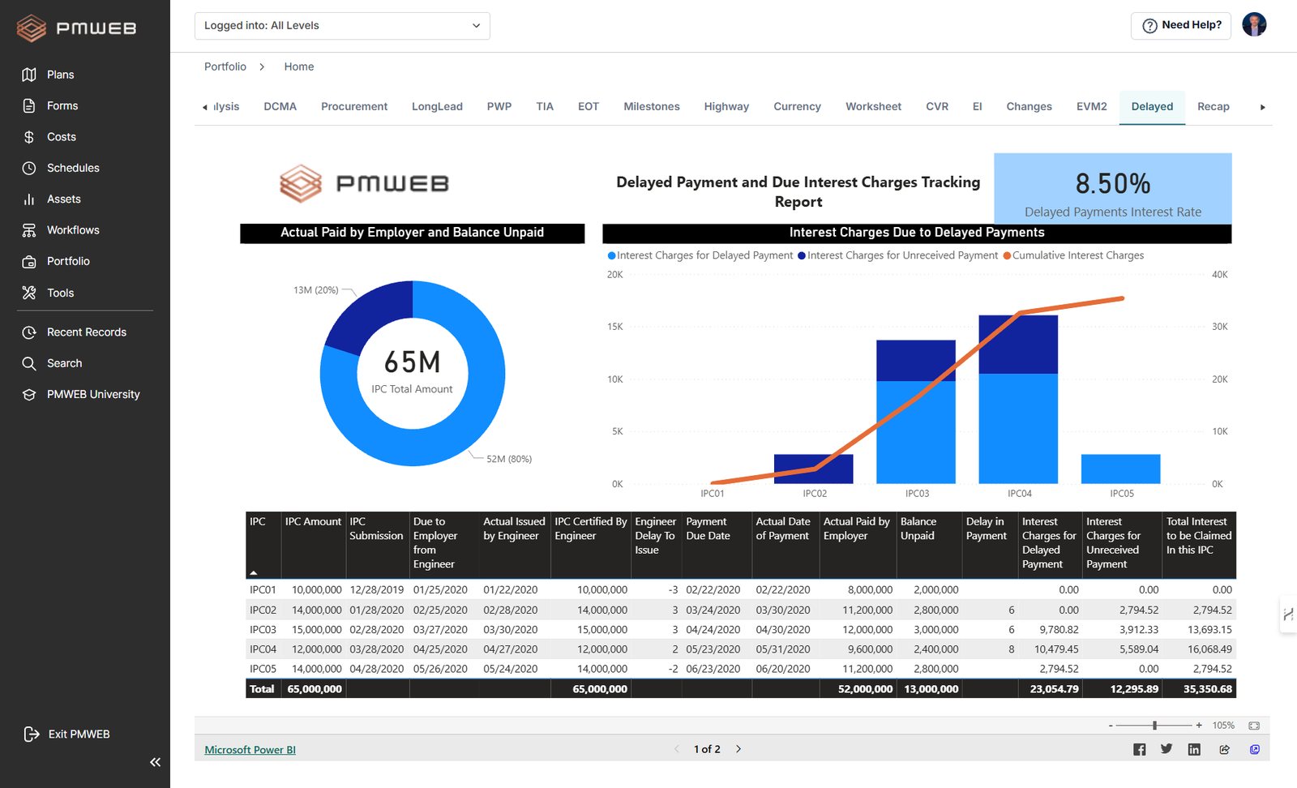
Task: Open the Assets bar-chart icon
Action: [29, 199]
